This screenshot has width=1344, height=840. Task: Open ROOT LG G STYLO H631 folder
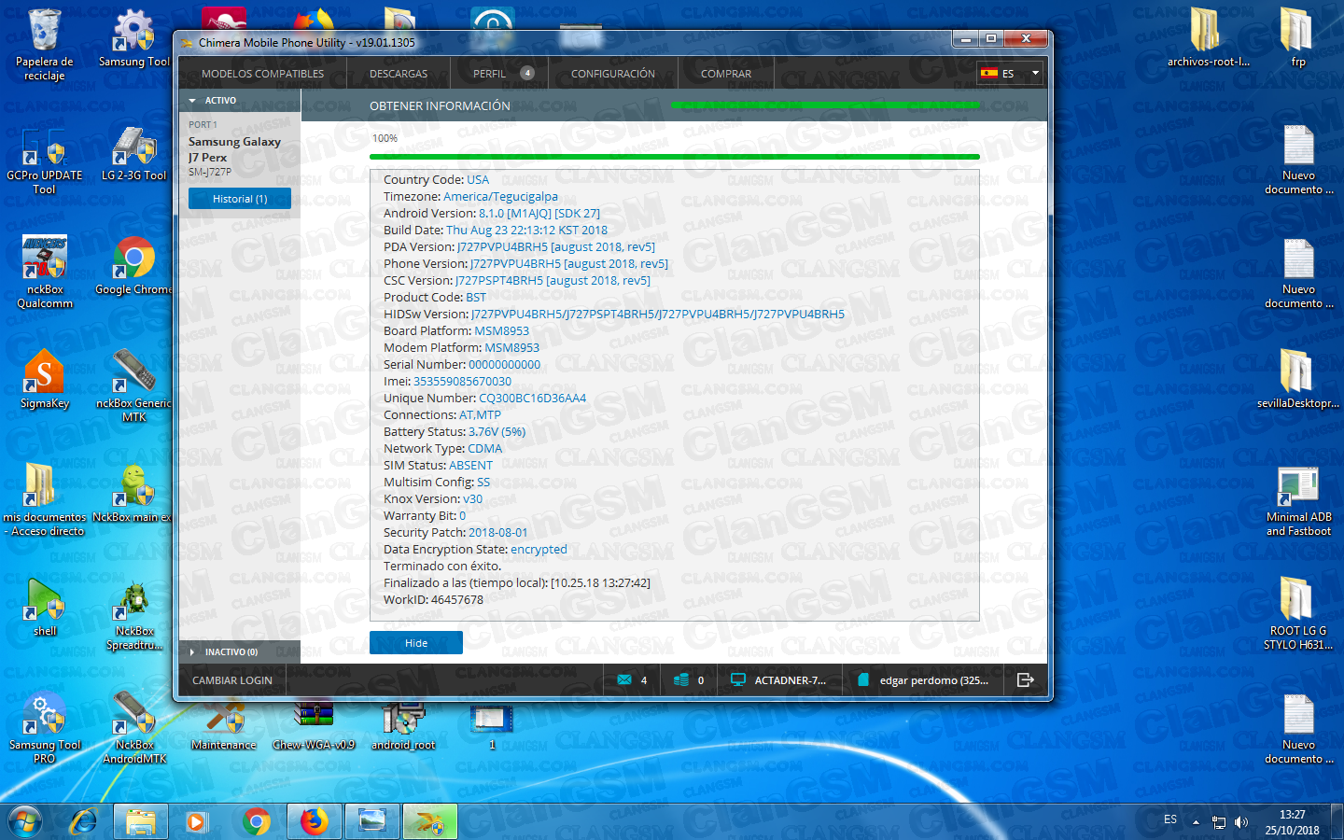tap(1298, 613)
